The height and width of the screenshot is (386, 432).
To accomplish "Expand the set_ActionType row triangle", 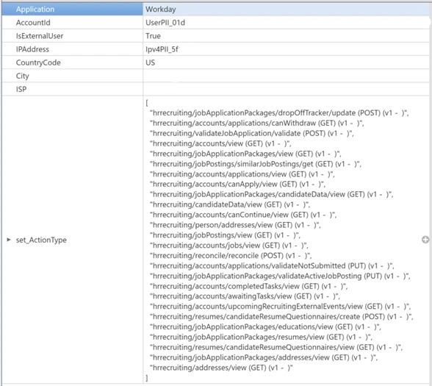I will coord(9,240).
